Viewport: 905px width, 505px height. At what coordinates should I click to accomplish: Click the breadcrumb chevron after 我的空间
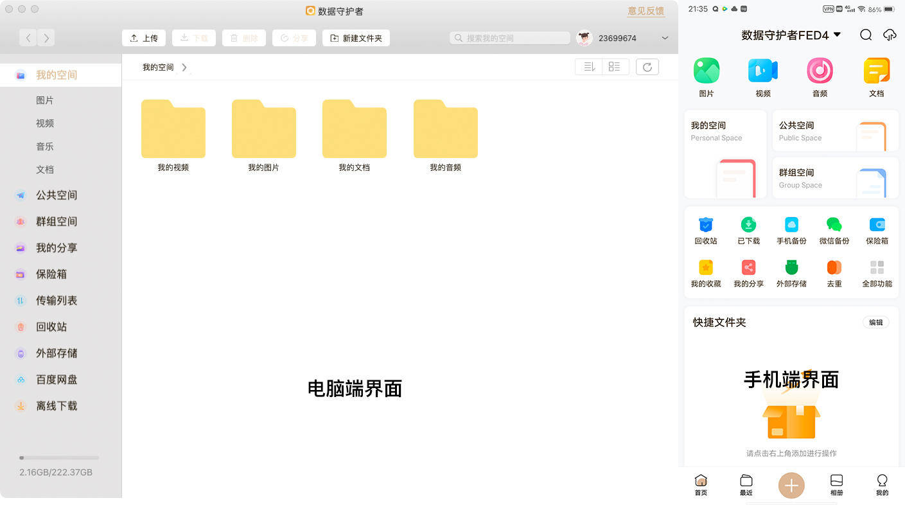pyautogui.click(x=184, y=67)
